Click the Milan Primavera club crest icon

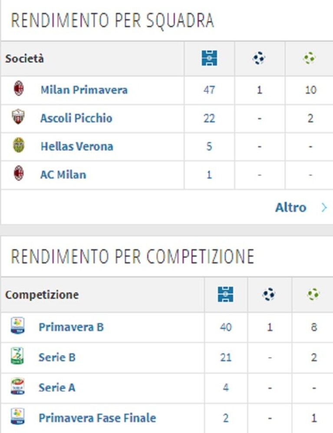[19, 88]
